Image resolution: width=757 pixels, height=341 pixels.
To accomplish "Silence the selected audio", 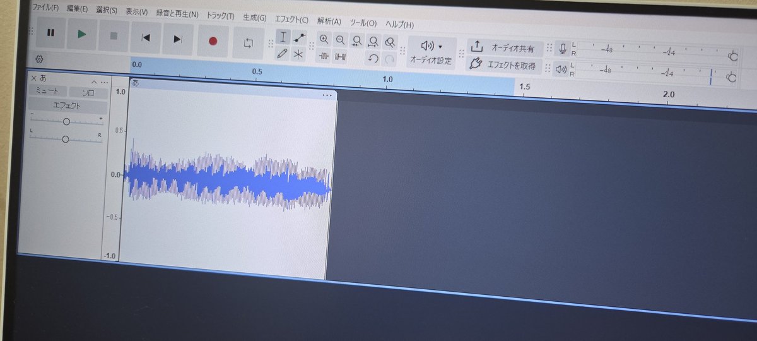I will point(341,57).
